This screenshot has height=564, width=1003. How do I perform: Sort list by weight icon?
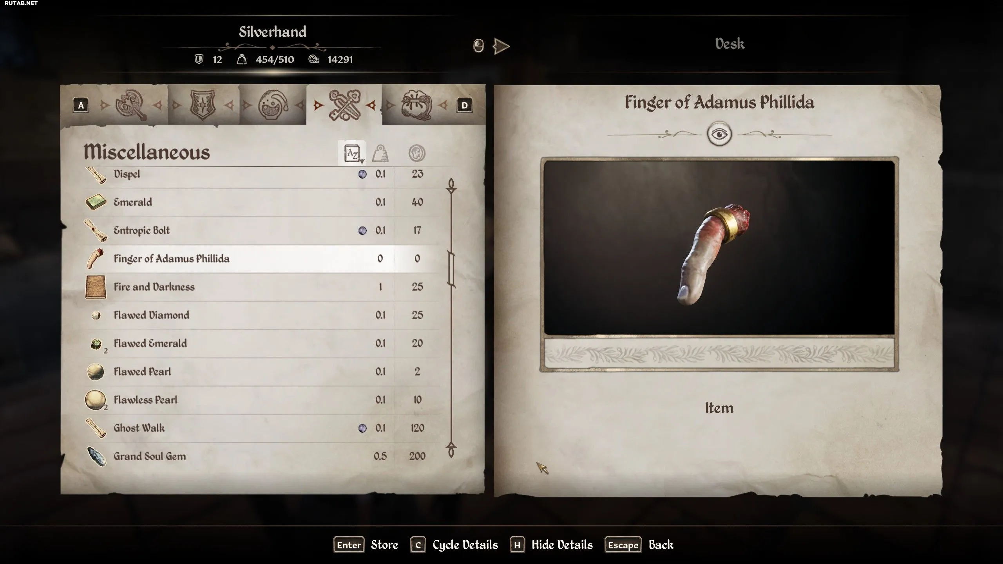380,153
